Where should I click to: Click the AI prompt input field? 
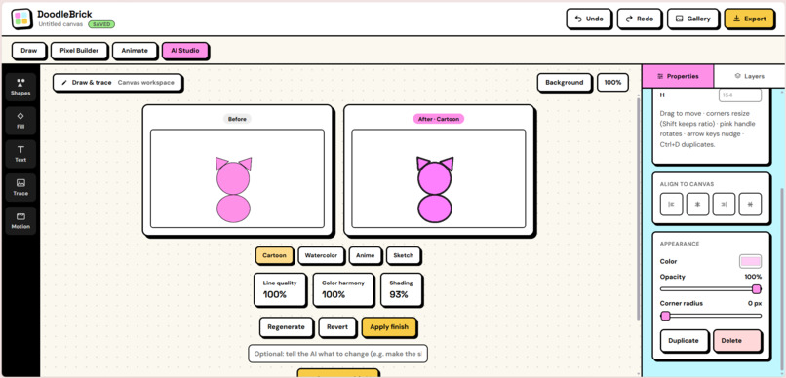337,354
